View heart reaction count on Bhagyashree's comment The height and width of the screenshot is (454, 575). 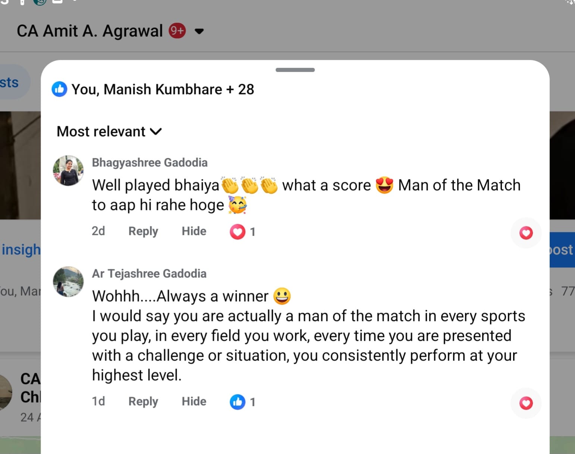[x=243, y=232]
